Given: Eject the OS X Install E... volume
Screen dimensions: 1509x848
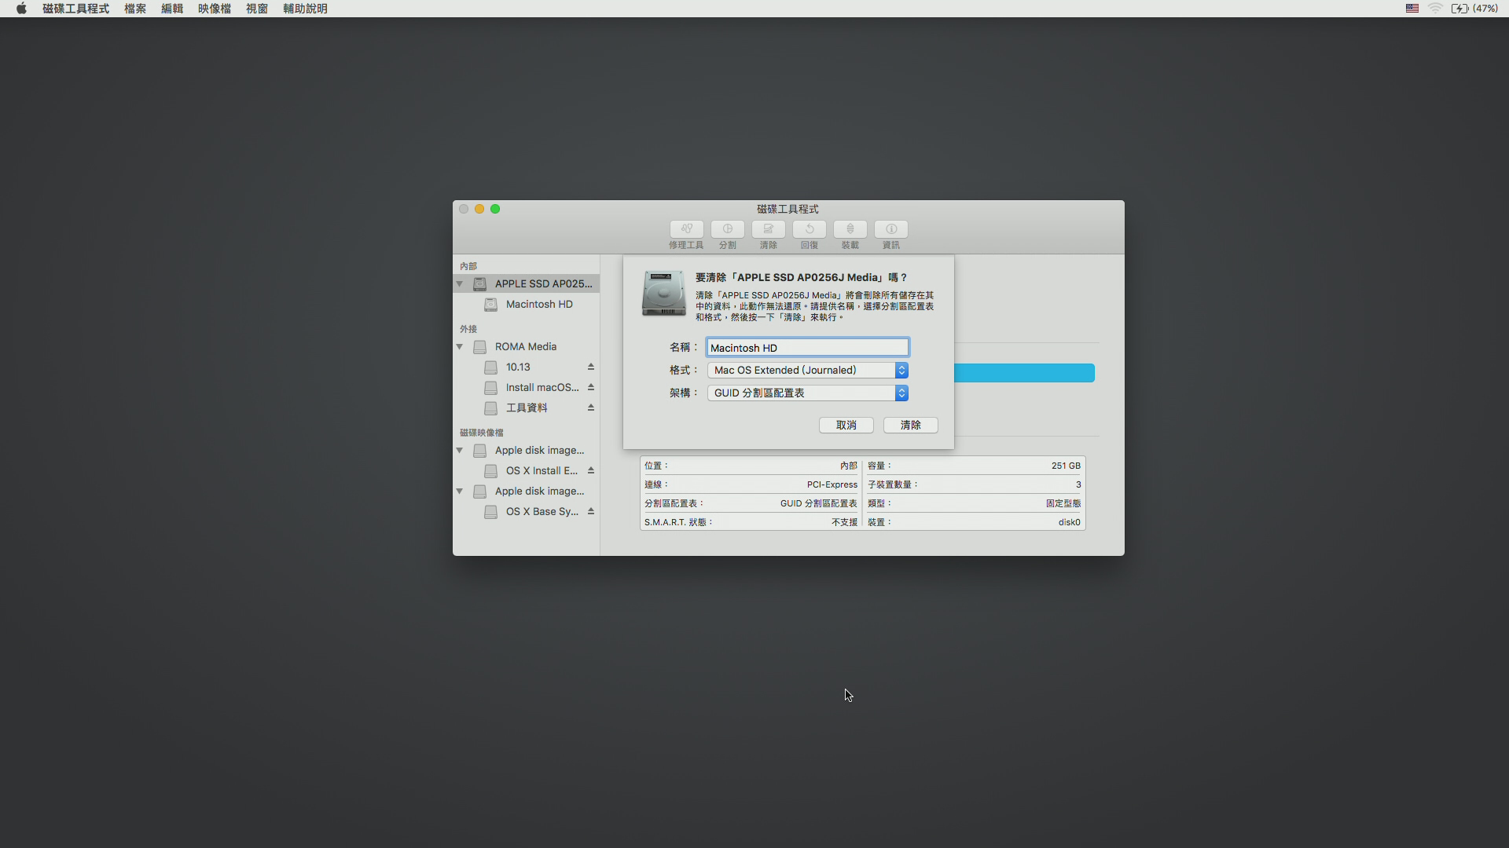Looking at the screenshot, I should tap(591, 470).
